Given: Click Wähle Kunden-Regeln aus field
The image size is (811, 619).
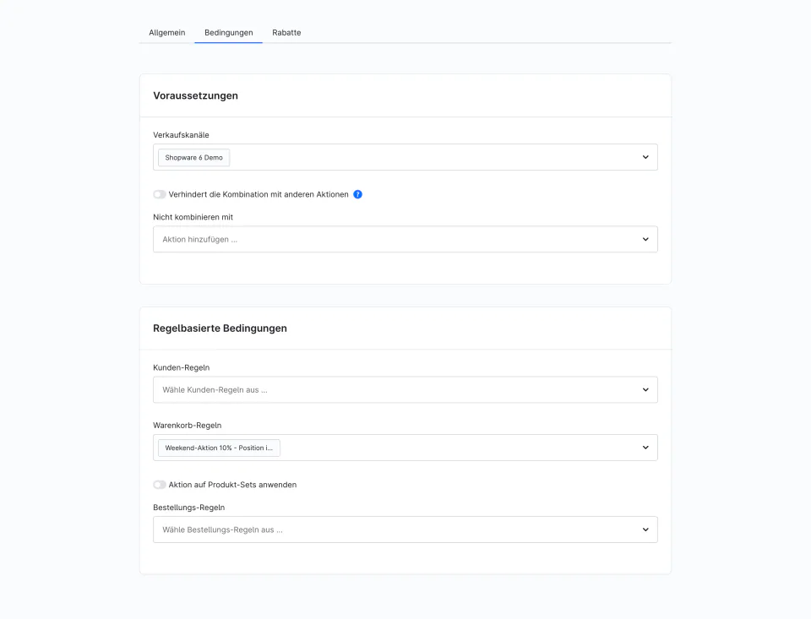Looking at the screenshot, I should click(405, 390).
